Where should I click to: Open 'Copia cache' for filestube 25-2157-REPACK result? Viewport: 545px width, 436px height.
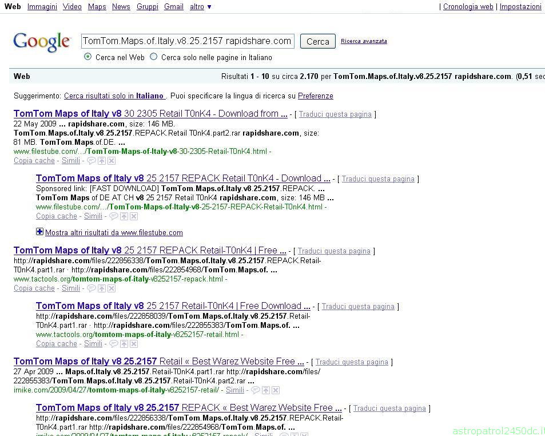point(56,216)
